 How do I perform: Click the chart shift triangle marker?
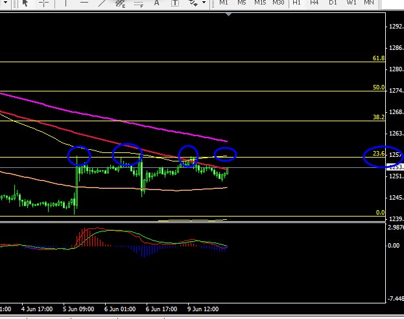pos(228,15)
